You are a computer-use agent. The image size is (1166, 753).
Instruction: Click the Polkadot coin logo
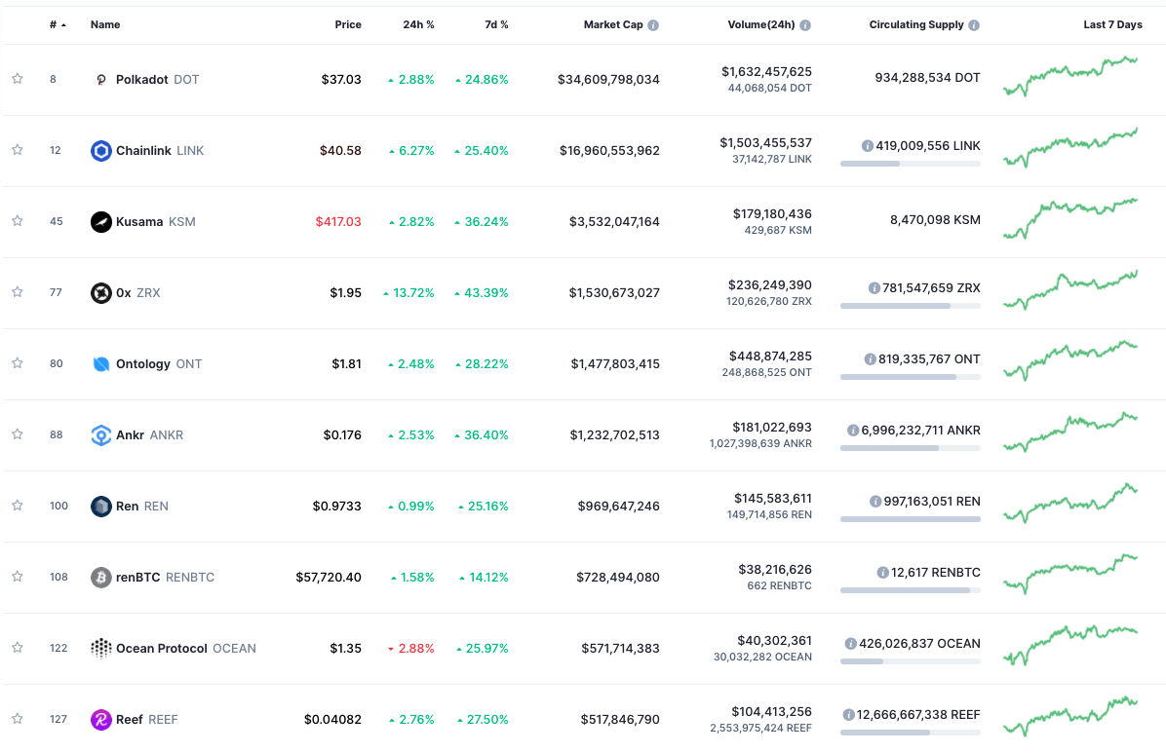click(101, 80)
